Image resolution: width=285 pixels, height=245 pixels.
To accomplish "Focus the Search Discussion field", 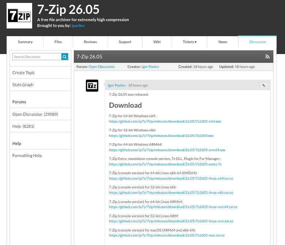I will pos(37,57).
